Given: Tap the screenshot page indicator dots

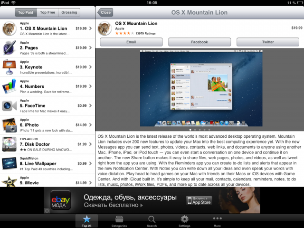Looking at the screenshot, I should click(x=199, y=130).
